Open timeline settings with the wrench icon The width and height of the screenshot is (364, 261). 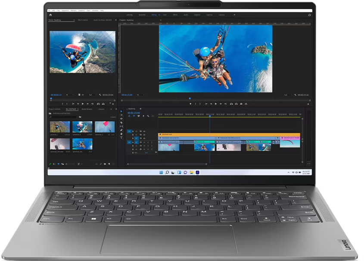click(148, 116)
